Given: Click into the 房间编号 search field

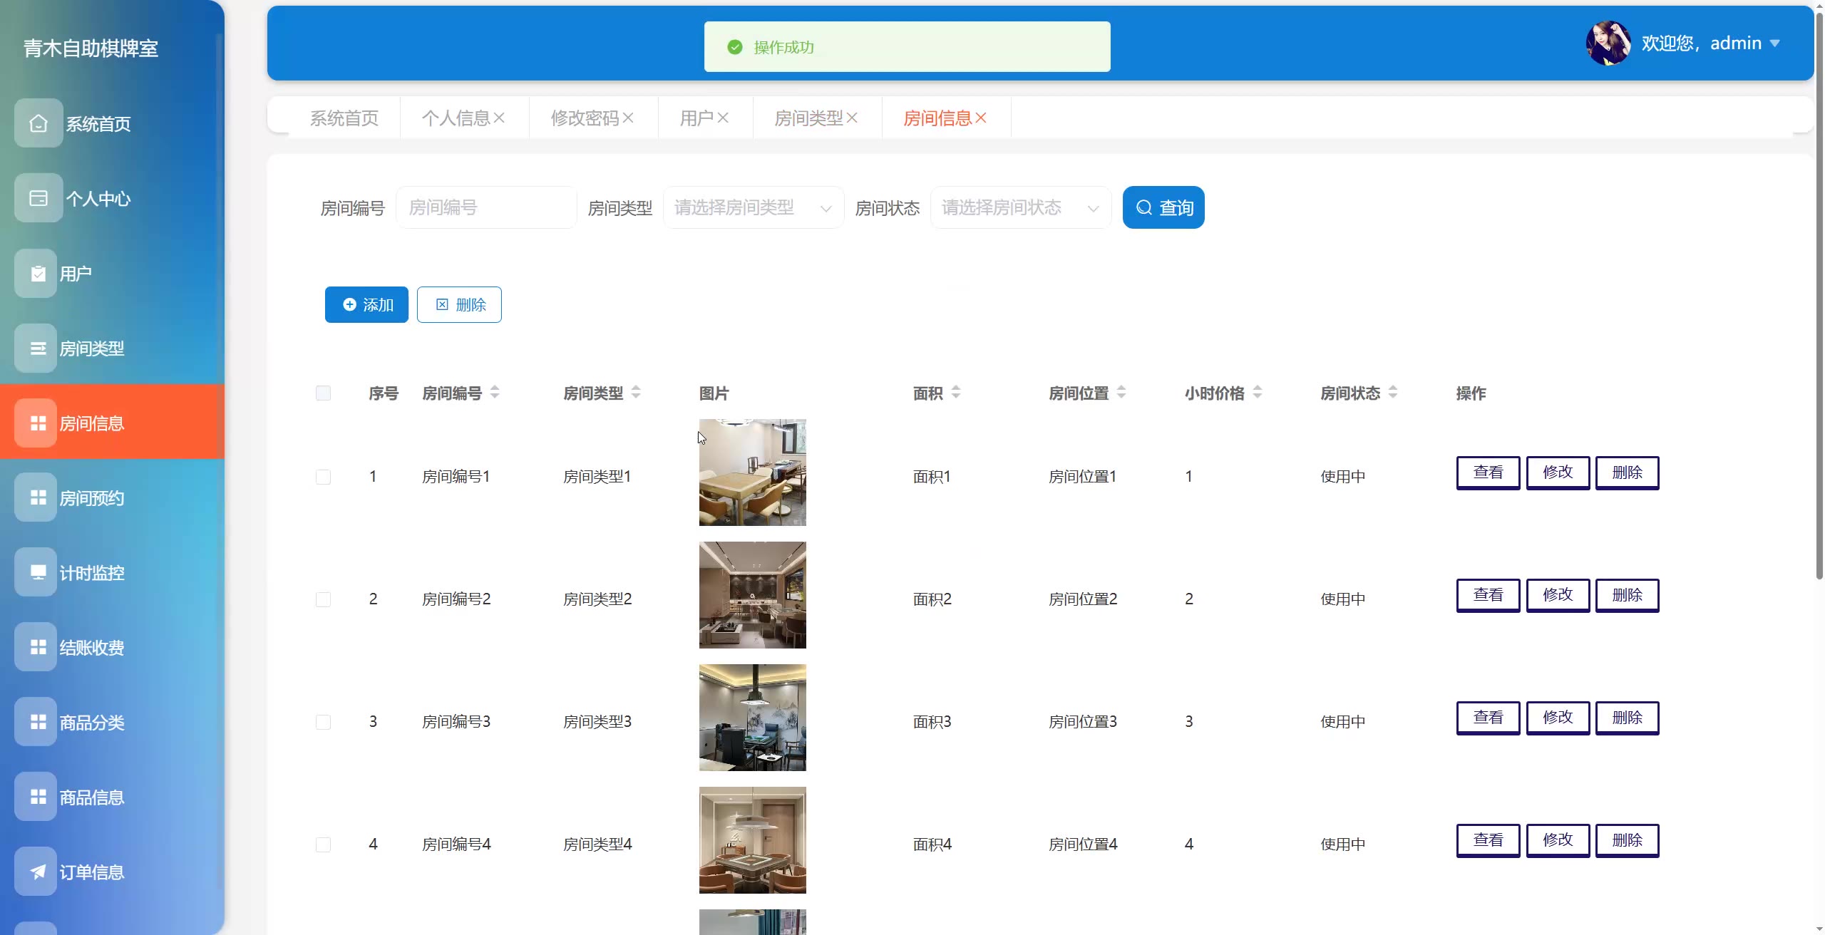Looking at the screenshot, I should [x=486, y=207].
